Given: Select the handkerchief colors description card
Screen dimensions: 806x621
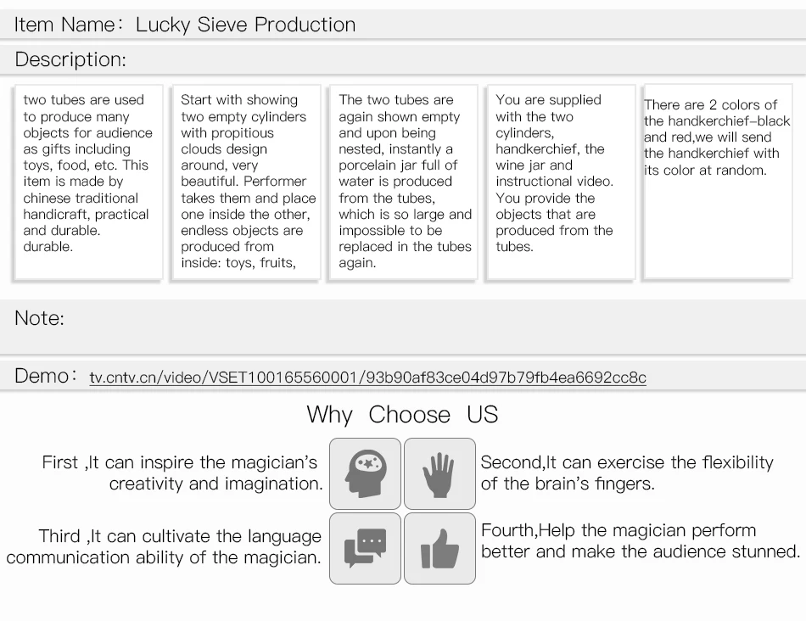Looking at the screenshot, I should coord(718,182).
